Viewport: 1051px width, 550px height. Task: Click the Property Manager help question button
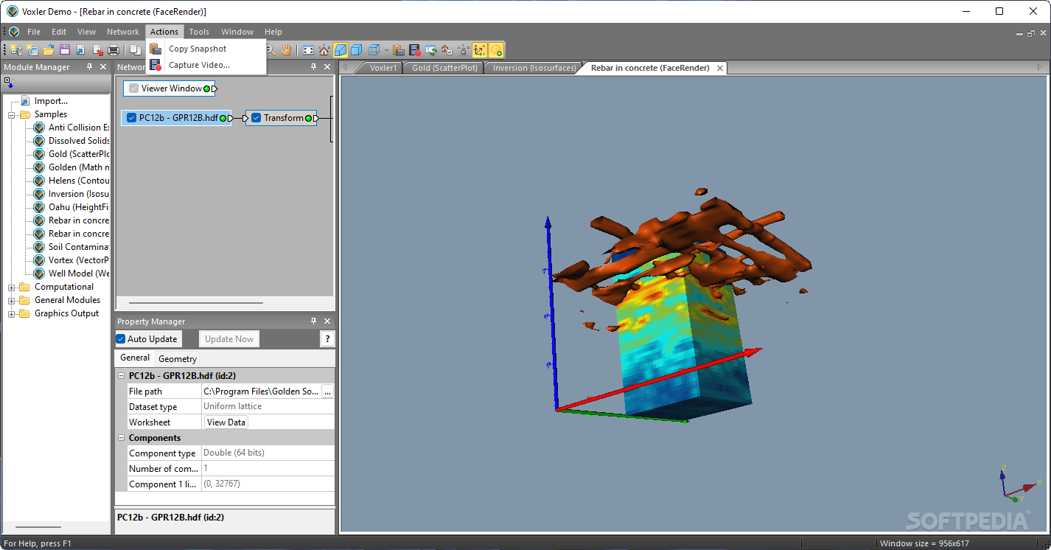pos(327,339)
